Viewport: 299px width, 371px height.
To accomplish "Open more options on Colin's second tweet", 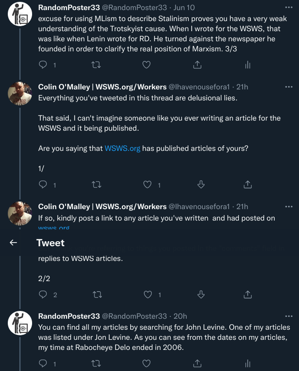I will coord(288,207).
